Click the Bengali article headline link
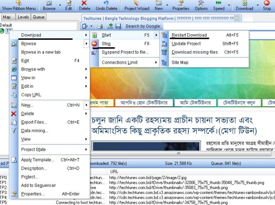The height and width of the screenshot is (205, 275). click(174, 126)
